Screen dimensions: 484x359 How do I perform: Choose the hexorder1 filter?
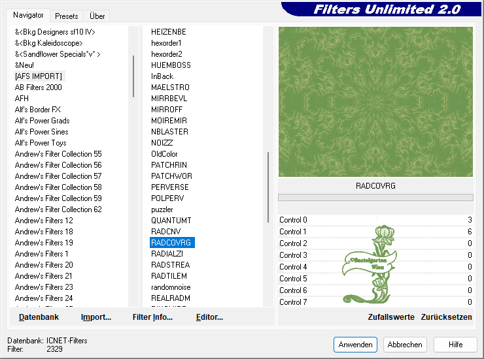tap(166, 43)
